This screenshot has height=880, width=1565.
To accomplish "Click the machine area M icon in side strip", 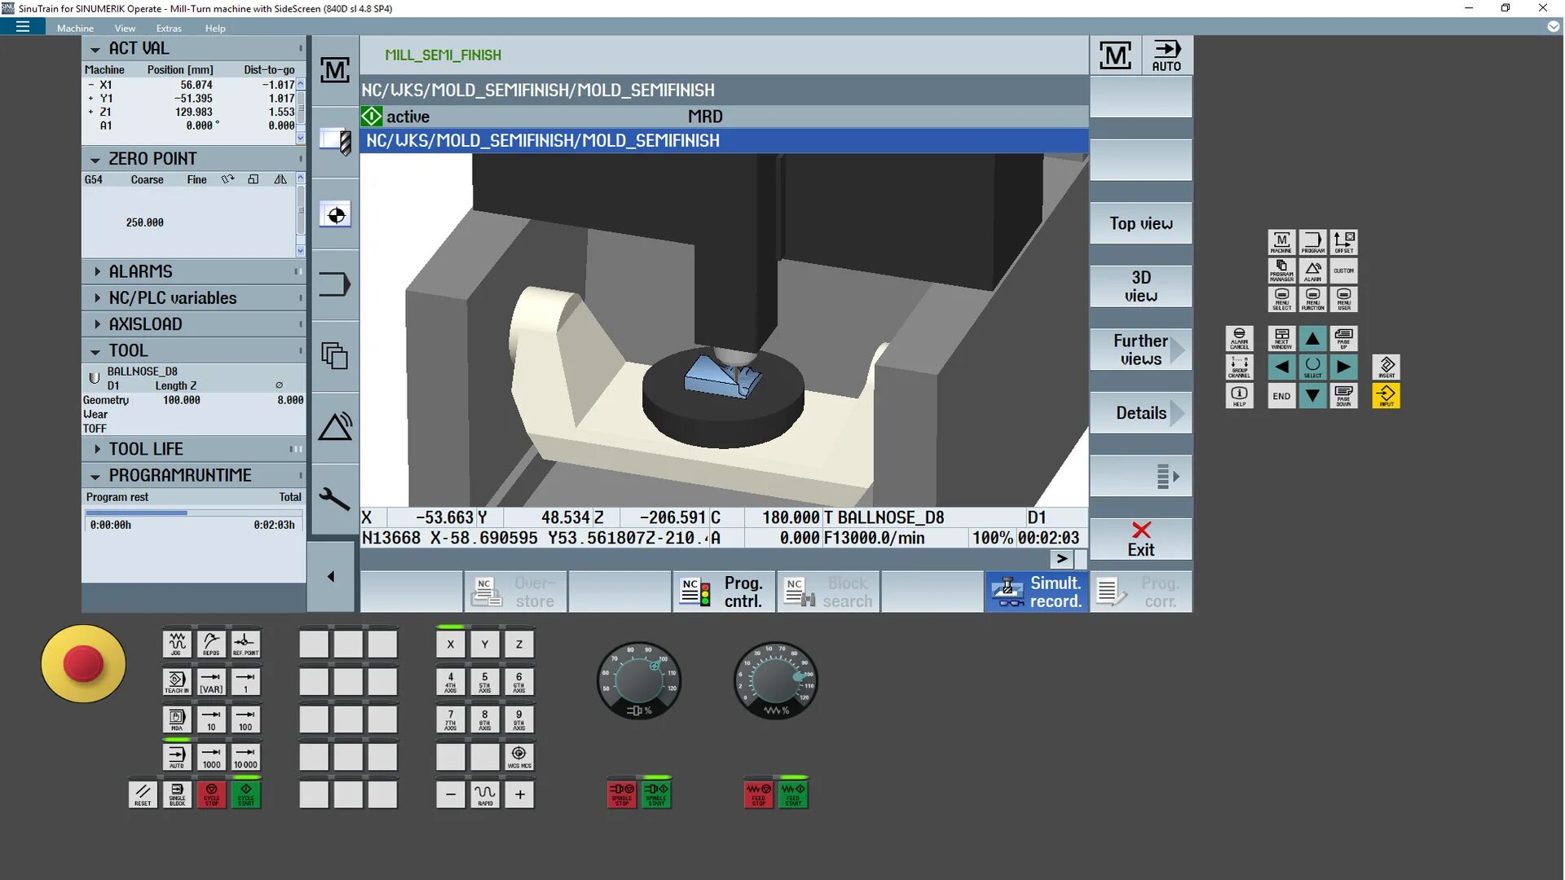I will (x=334, y=71).
